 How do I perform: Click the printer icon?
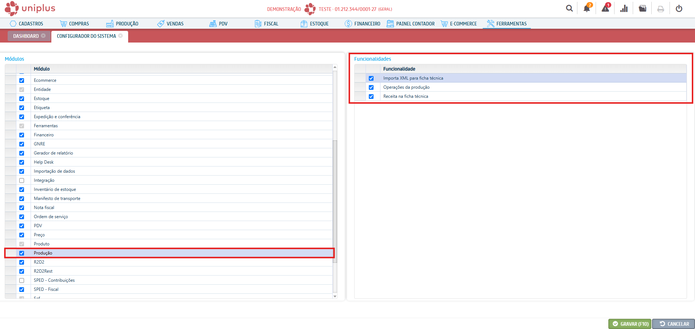click(x=660, y=9)
